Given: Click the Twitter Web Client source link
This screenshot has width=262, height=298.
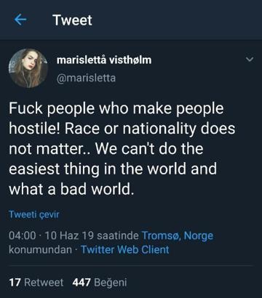Looking at the screenshot, I should [x=125, y=249].
